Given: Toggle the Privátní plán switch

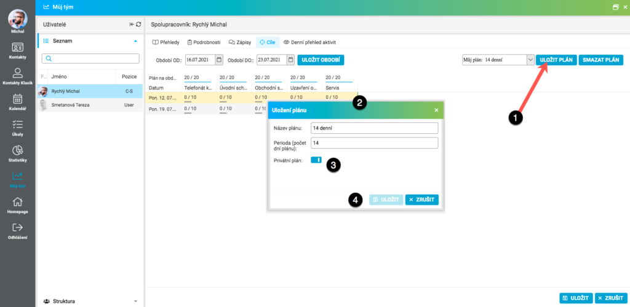Looking at the screenshot, I should point(316,160).
